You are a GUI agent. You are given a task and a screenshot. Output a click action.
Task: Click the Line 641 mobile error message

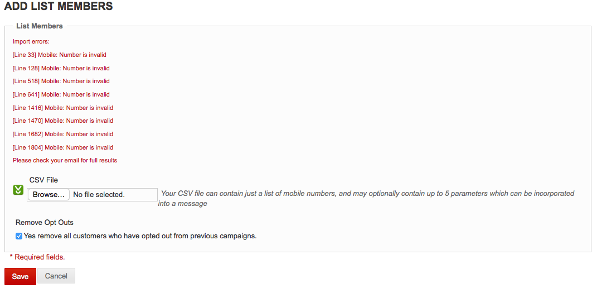pos(61,95)
